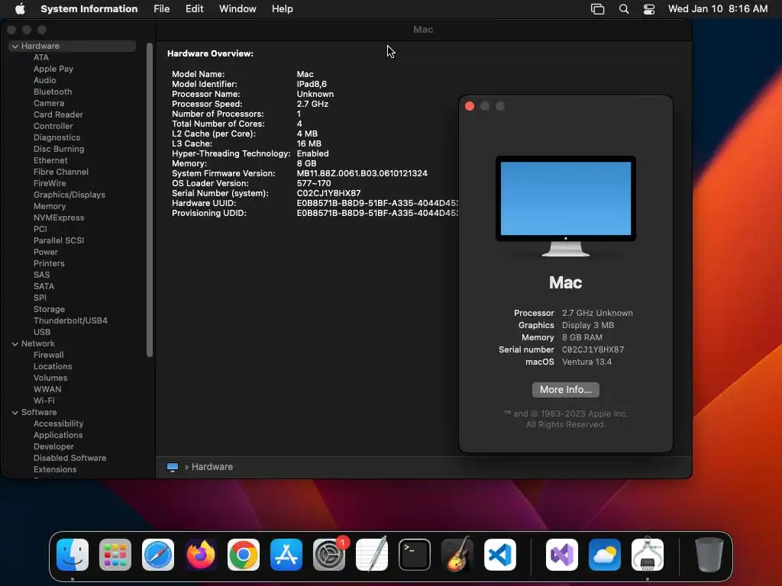Image resolution: width=782 pixels, height=586 pixels.
Task: Open Visual Studio purple dock icon
Action: click(562, 555)
